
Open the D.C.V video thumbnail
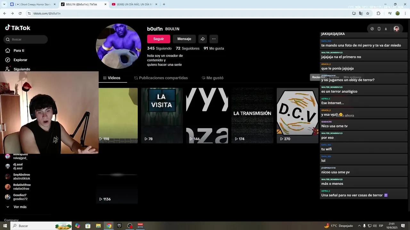(x=297, y=116)
